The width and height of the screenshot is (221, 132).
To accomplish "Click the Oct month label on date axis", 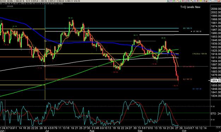I will 184,131.
